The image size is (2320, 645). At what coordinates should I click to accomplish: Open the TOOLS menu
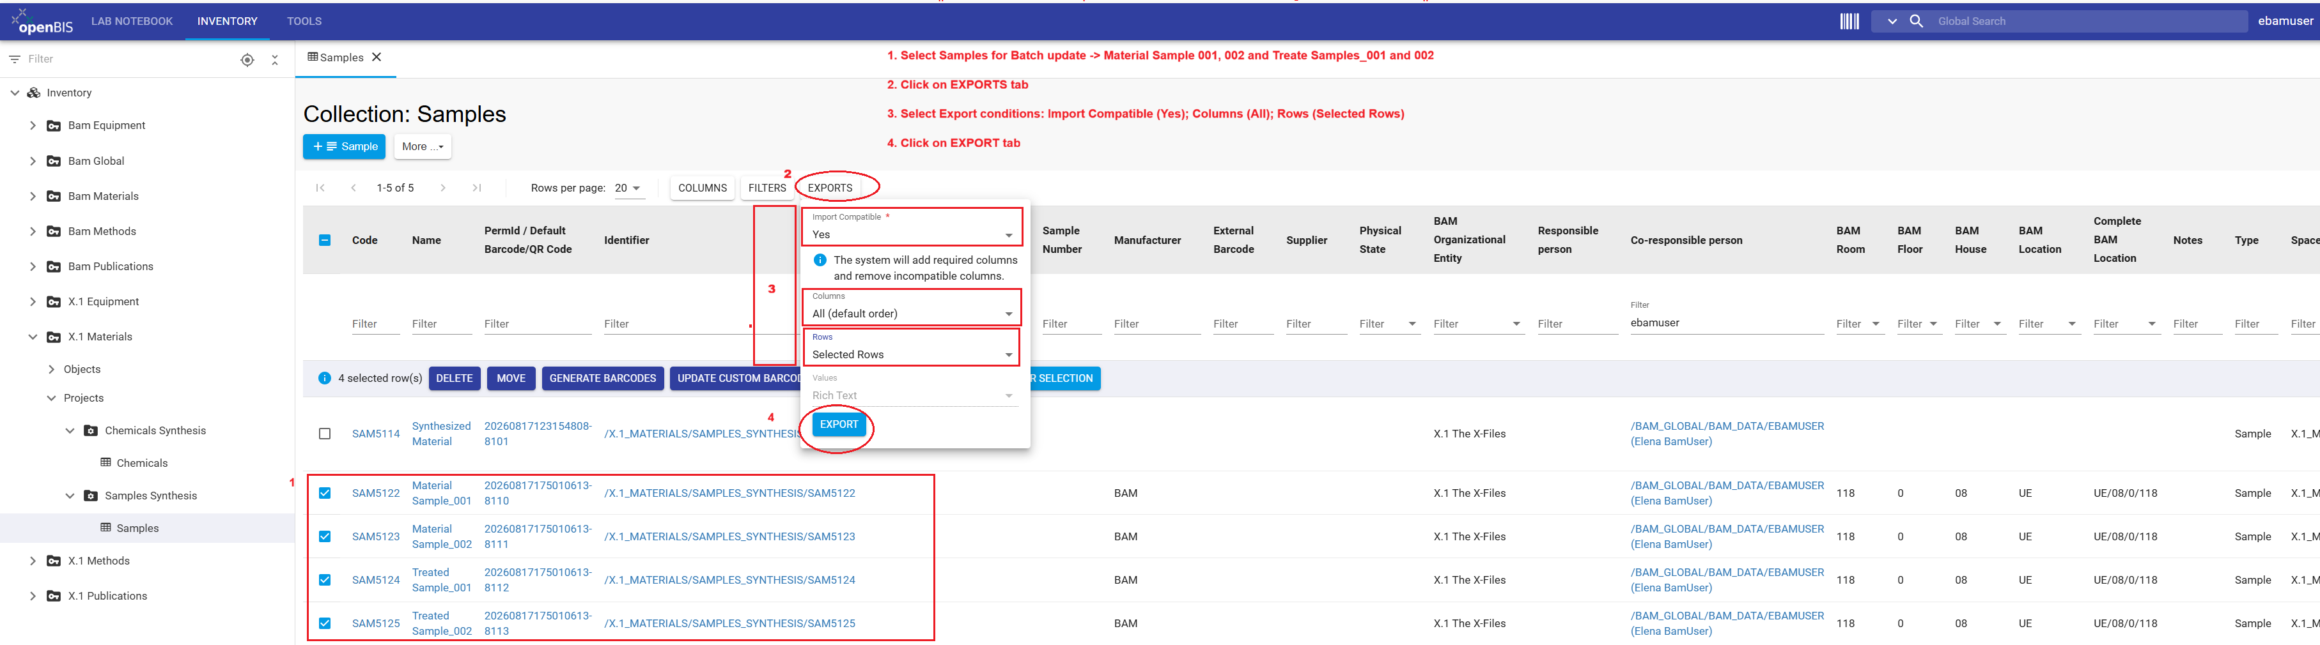tap(304, 22)
